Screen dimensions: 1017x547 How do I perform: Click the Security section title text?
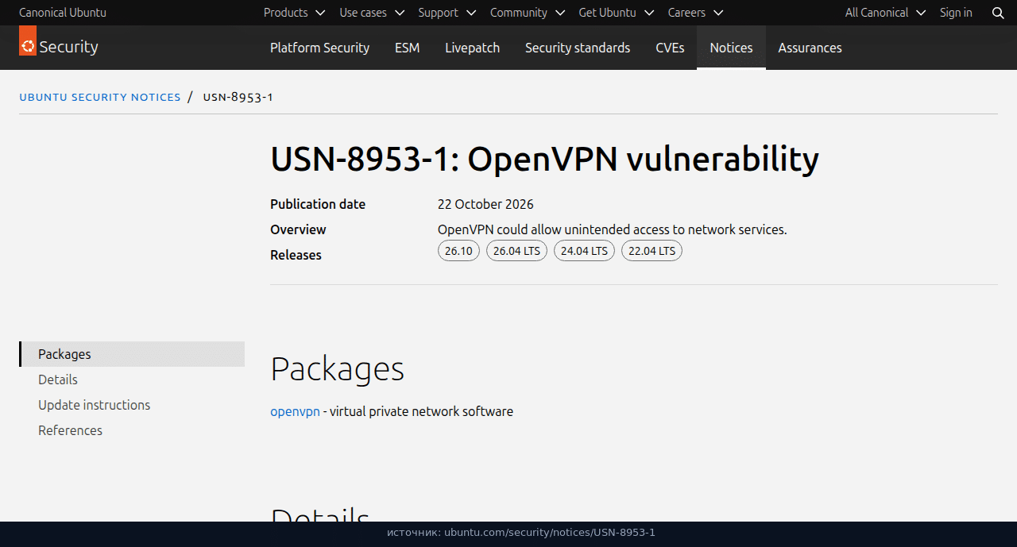[x=68, y=47]
